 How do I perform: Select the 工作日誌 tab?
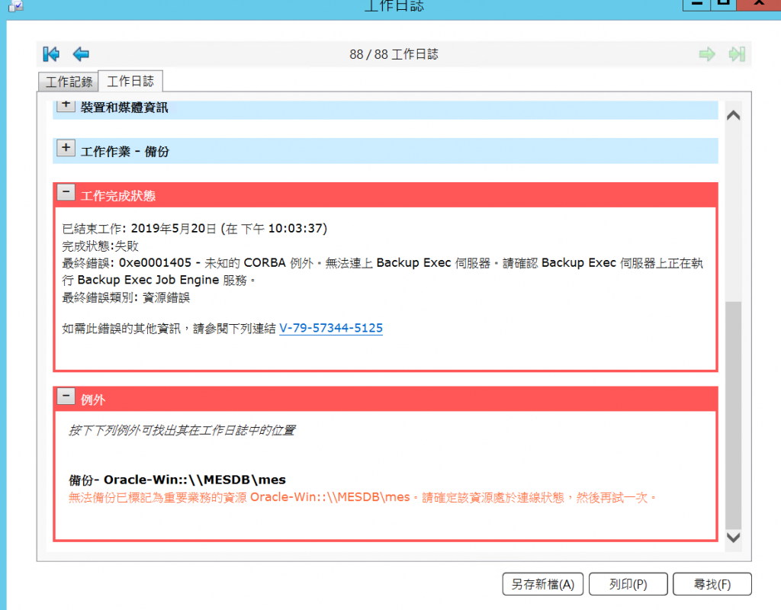click(130, 81)
